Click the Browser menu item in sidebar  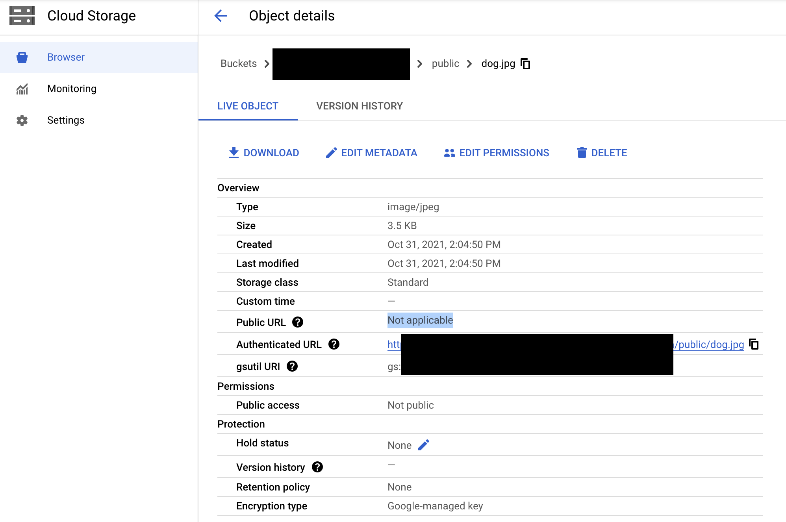pos(66,57)
